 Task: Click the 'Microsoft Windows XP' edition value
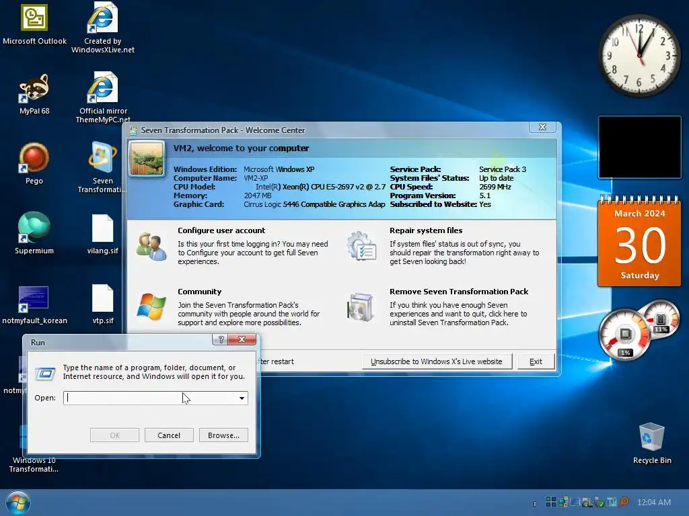tap(279, 169)
